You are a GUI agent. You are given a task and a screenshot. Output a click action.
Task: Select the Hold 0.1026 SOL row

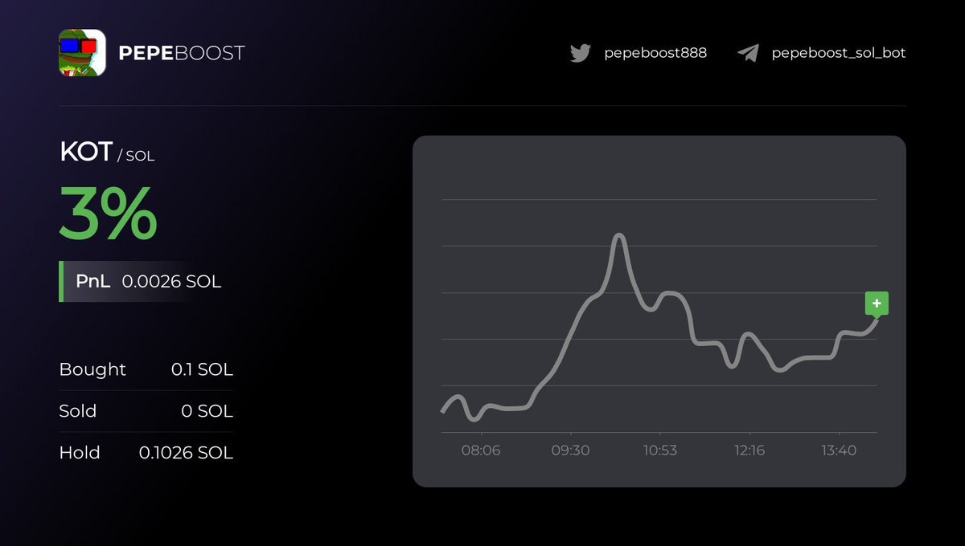click(x=146, y=453)
